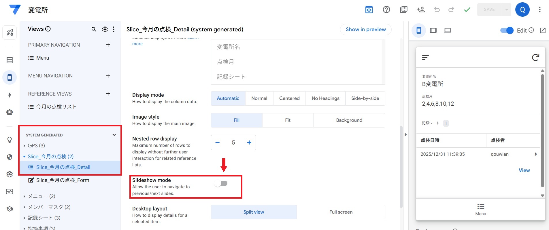Viewport: 549px width, 230px height.
Task: Open the help question mark icon
Action: point(386,9)
